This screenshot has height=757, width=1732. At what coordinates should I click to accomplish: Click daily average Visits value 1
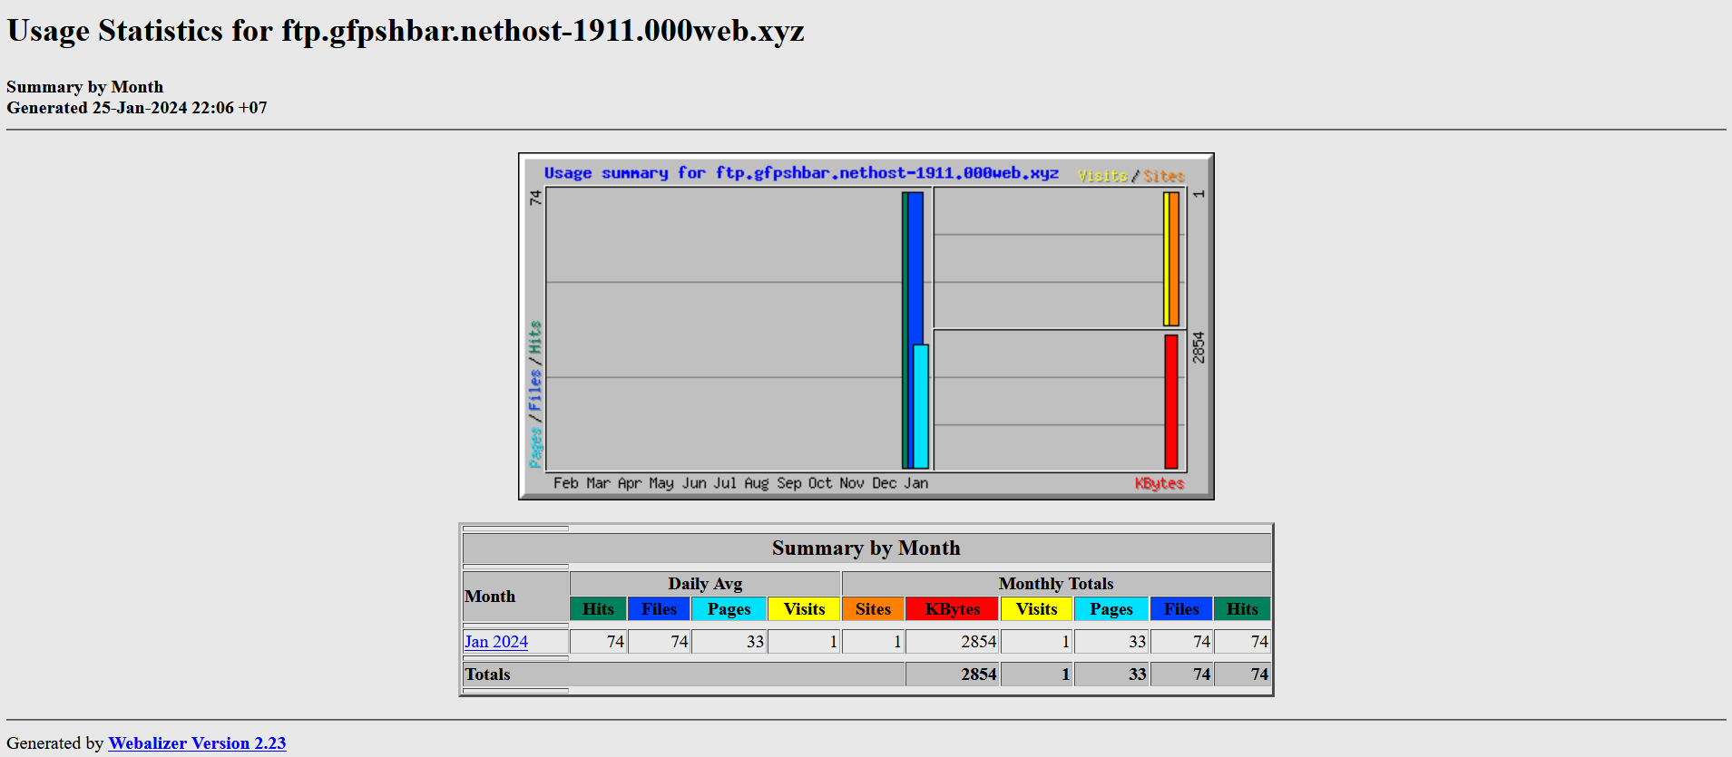[x=804, y=642]
